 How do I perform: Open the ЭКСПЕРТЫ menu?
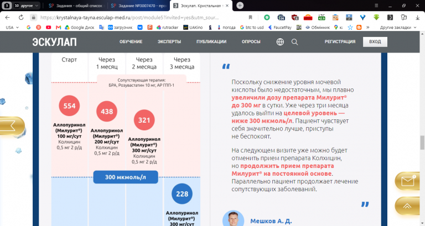pos(169,41)
